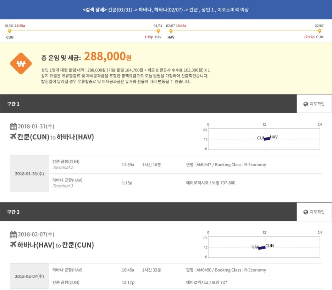
Task: Click the 288,000원 total fare amount
Action: tap(107, 56)
